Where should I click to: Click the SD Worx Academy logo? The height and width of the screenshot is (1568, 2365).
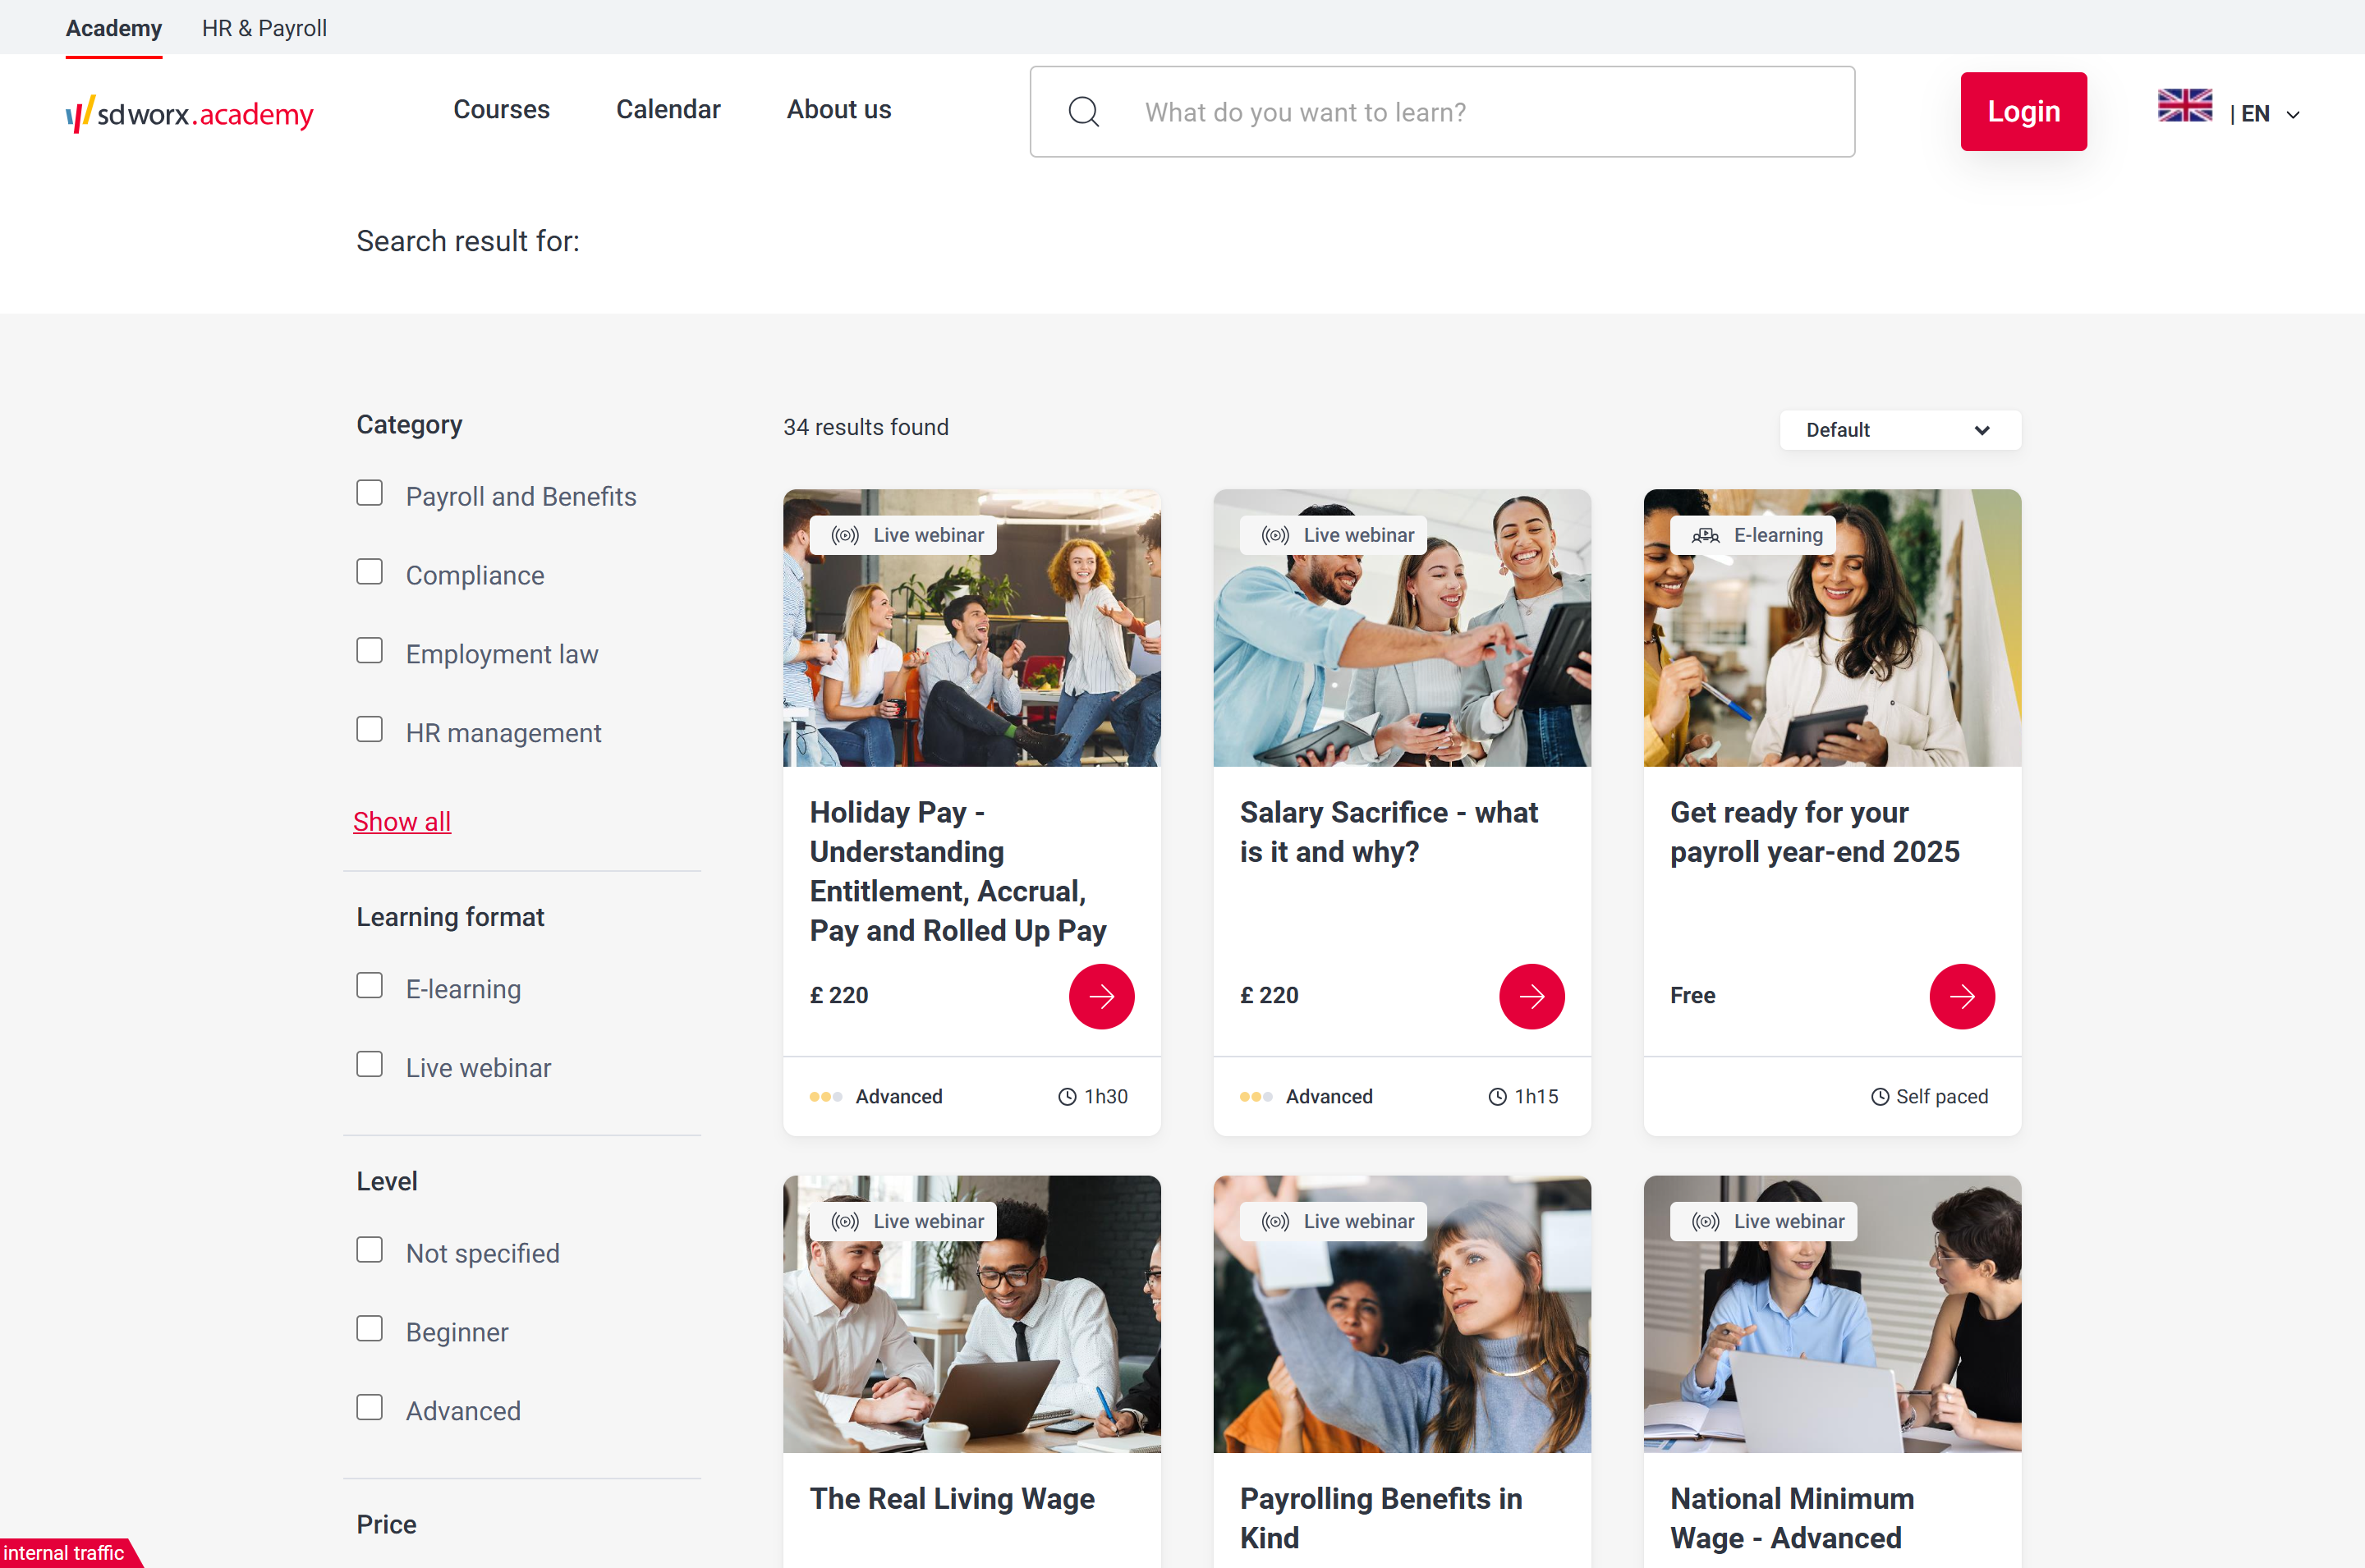[189, 113]
